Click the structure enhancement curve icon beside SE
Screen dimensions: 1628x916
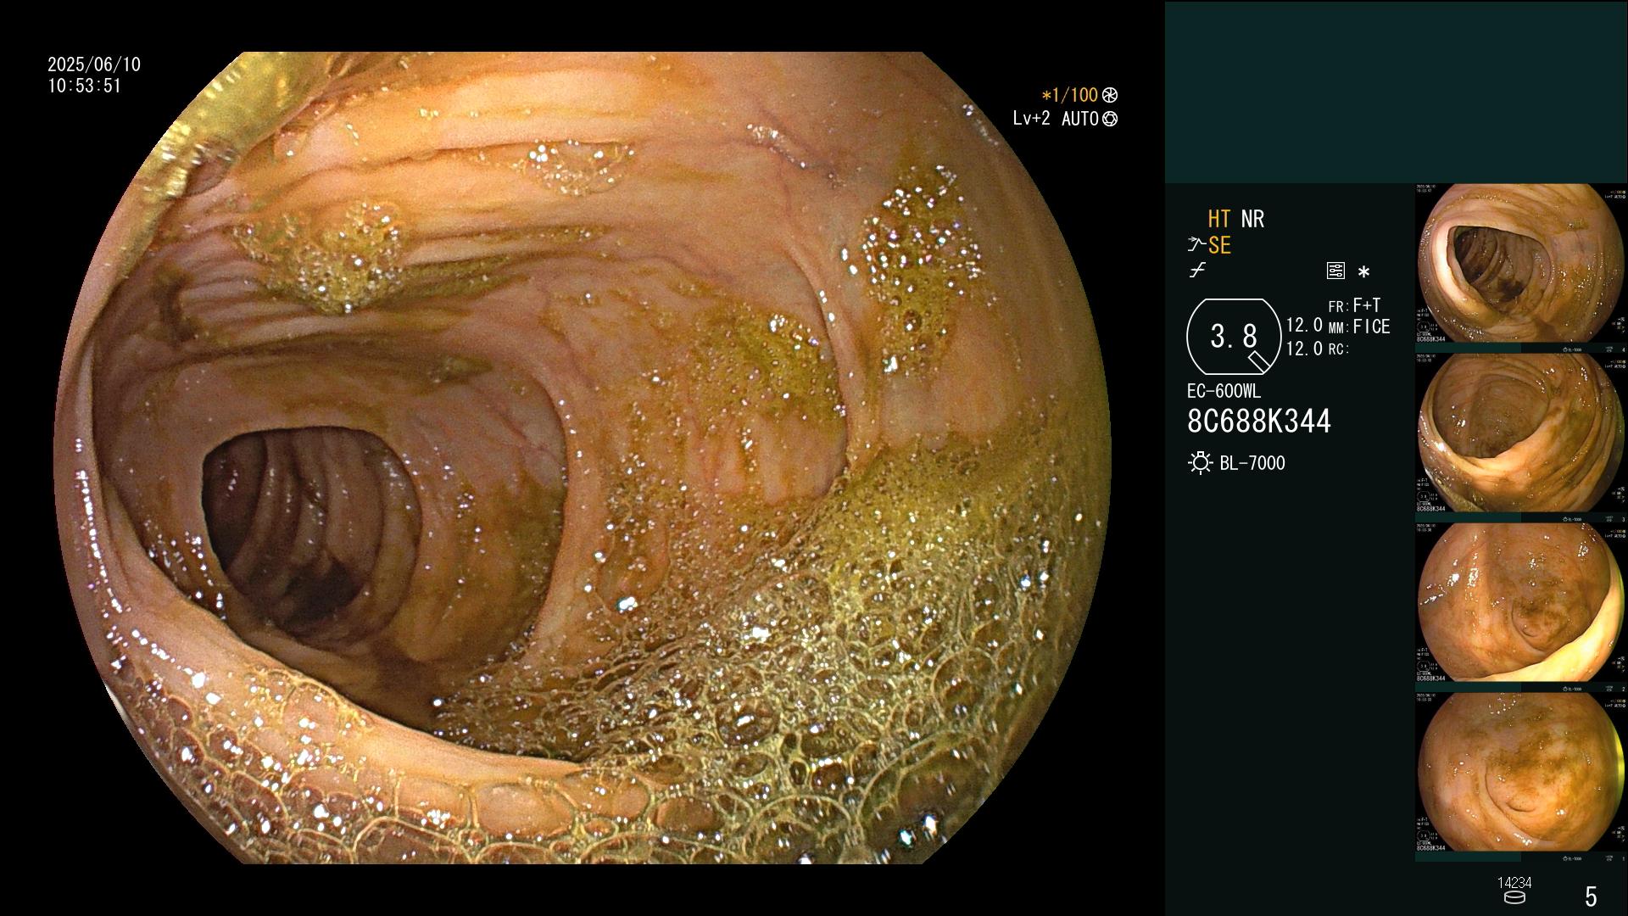point(1196,245)
